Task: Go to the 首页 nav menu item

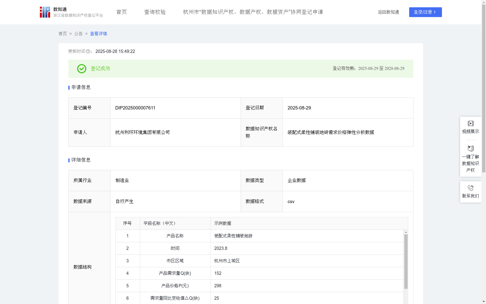Action: tap(122, 12)
